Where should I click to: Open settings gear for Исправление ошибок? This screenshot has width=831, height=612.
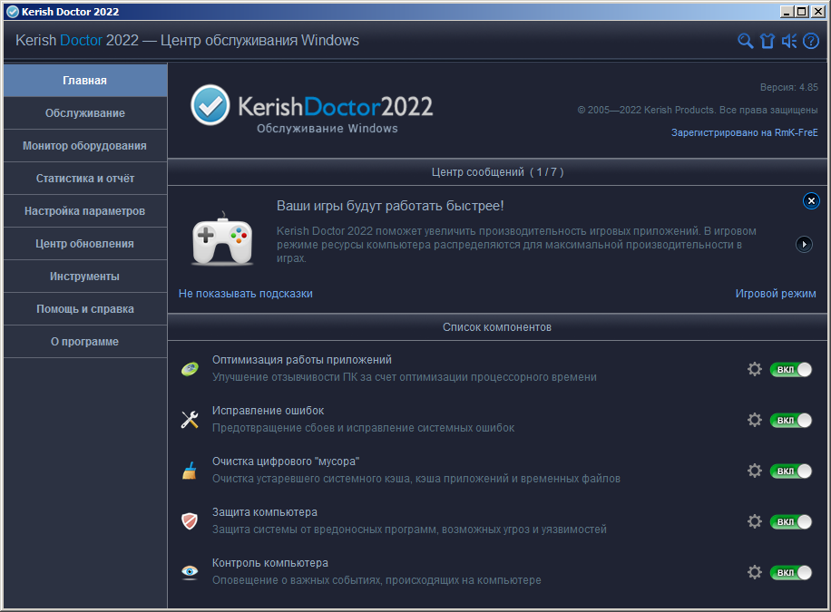click(755, 420)
